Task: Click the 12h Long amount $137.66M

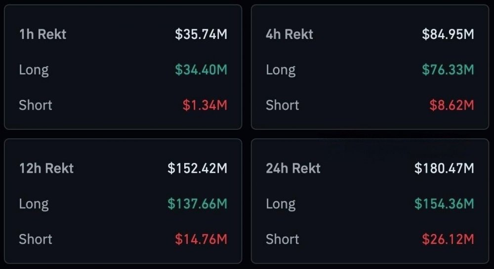Action: tap(198, 204)
